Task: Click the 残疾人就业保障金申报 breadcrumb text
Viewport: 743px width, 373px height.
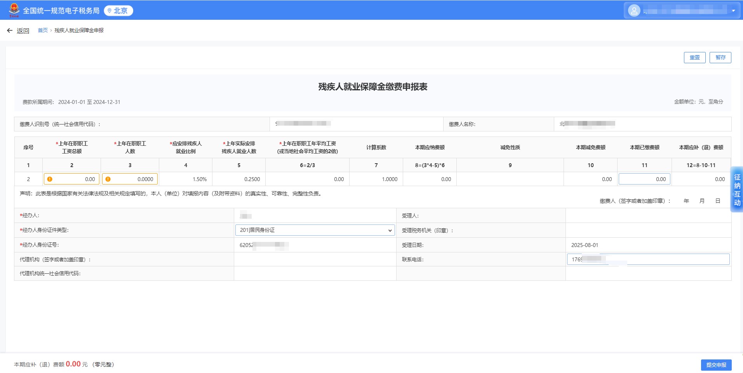Action: tap(79, 30)
